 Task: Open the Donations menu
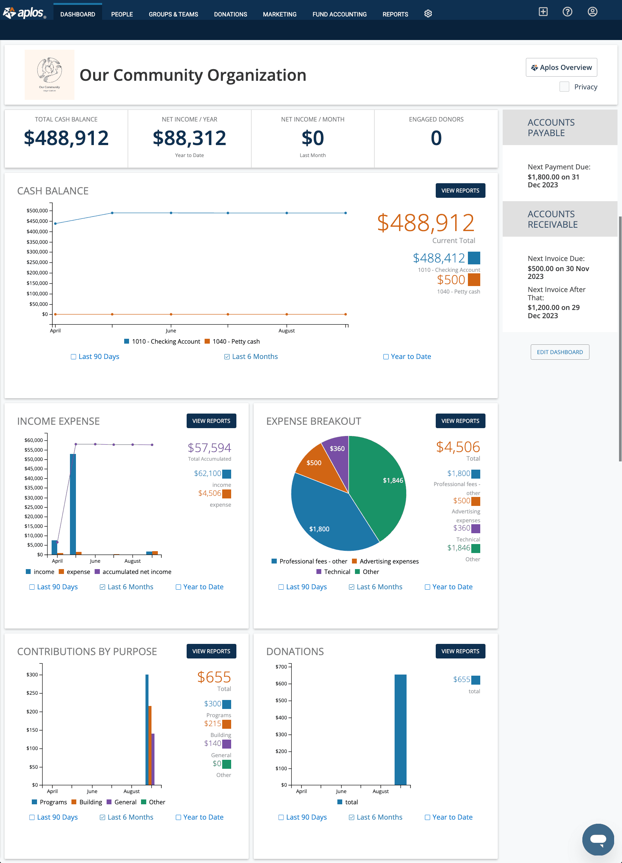pyautogui.click(x=230, y=14)
